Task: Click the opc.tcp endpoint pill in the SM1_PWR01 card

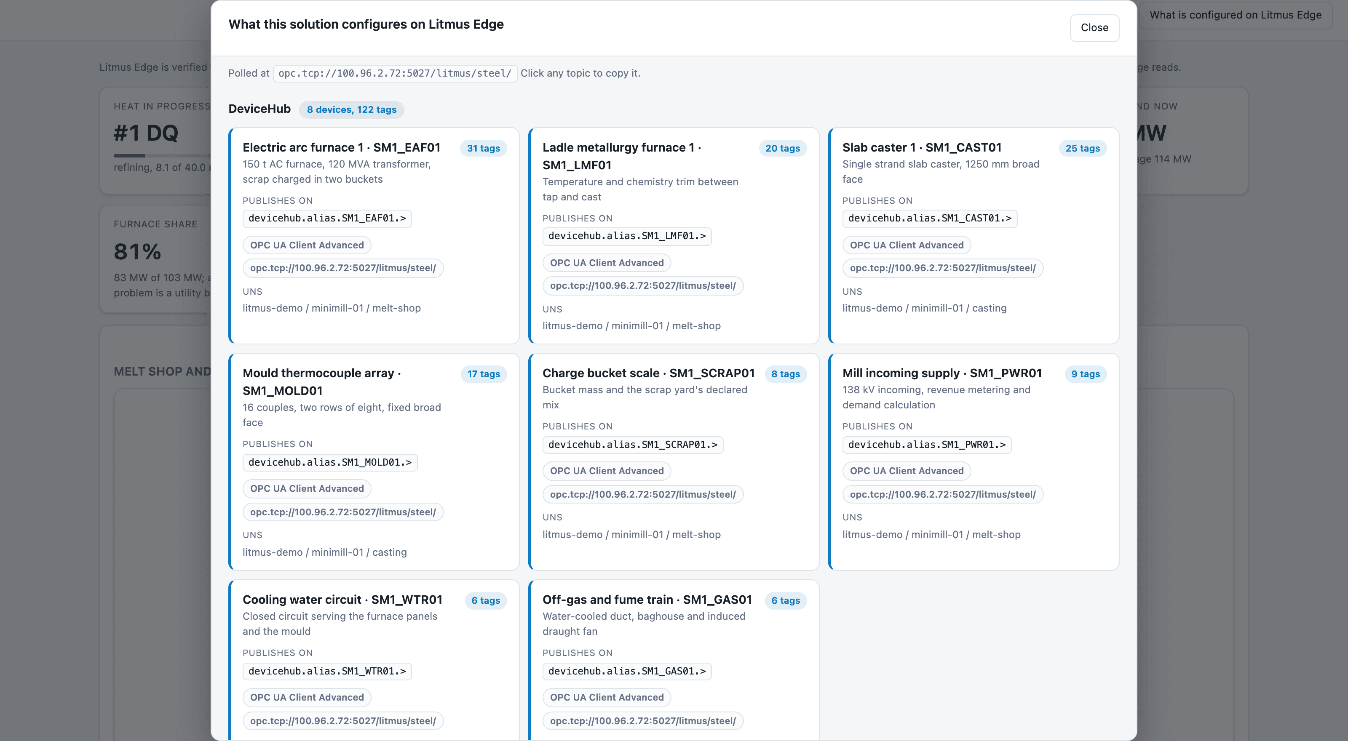Action: click(x=942, y=495)
